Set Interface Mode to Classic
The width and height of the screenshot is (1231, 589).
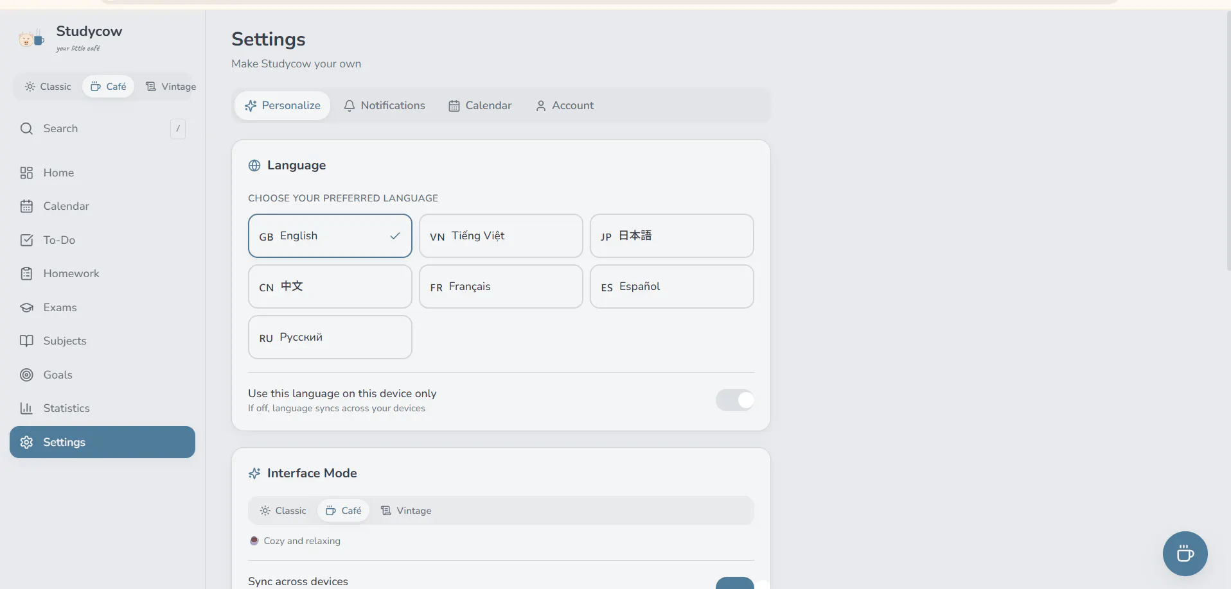point(283,511)
